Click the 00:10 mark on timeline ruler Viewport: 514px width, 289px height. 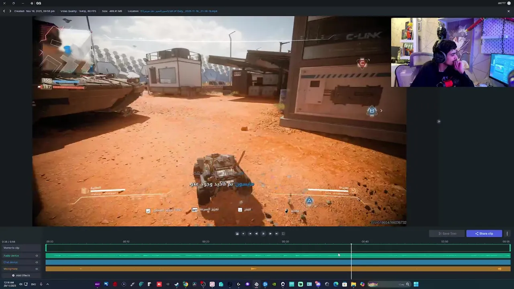tap(126, 242)
